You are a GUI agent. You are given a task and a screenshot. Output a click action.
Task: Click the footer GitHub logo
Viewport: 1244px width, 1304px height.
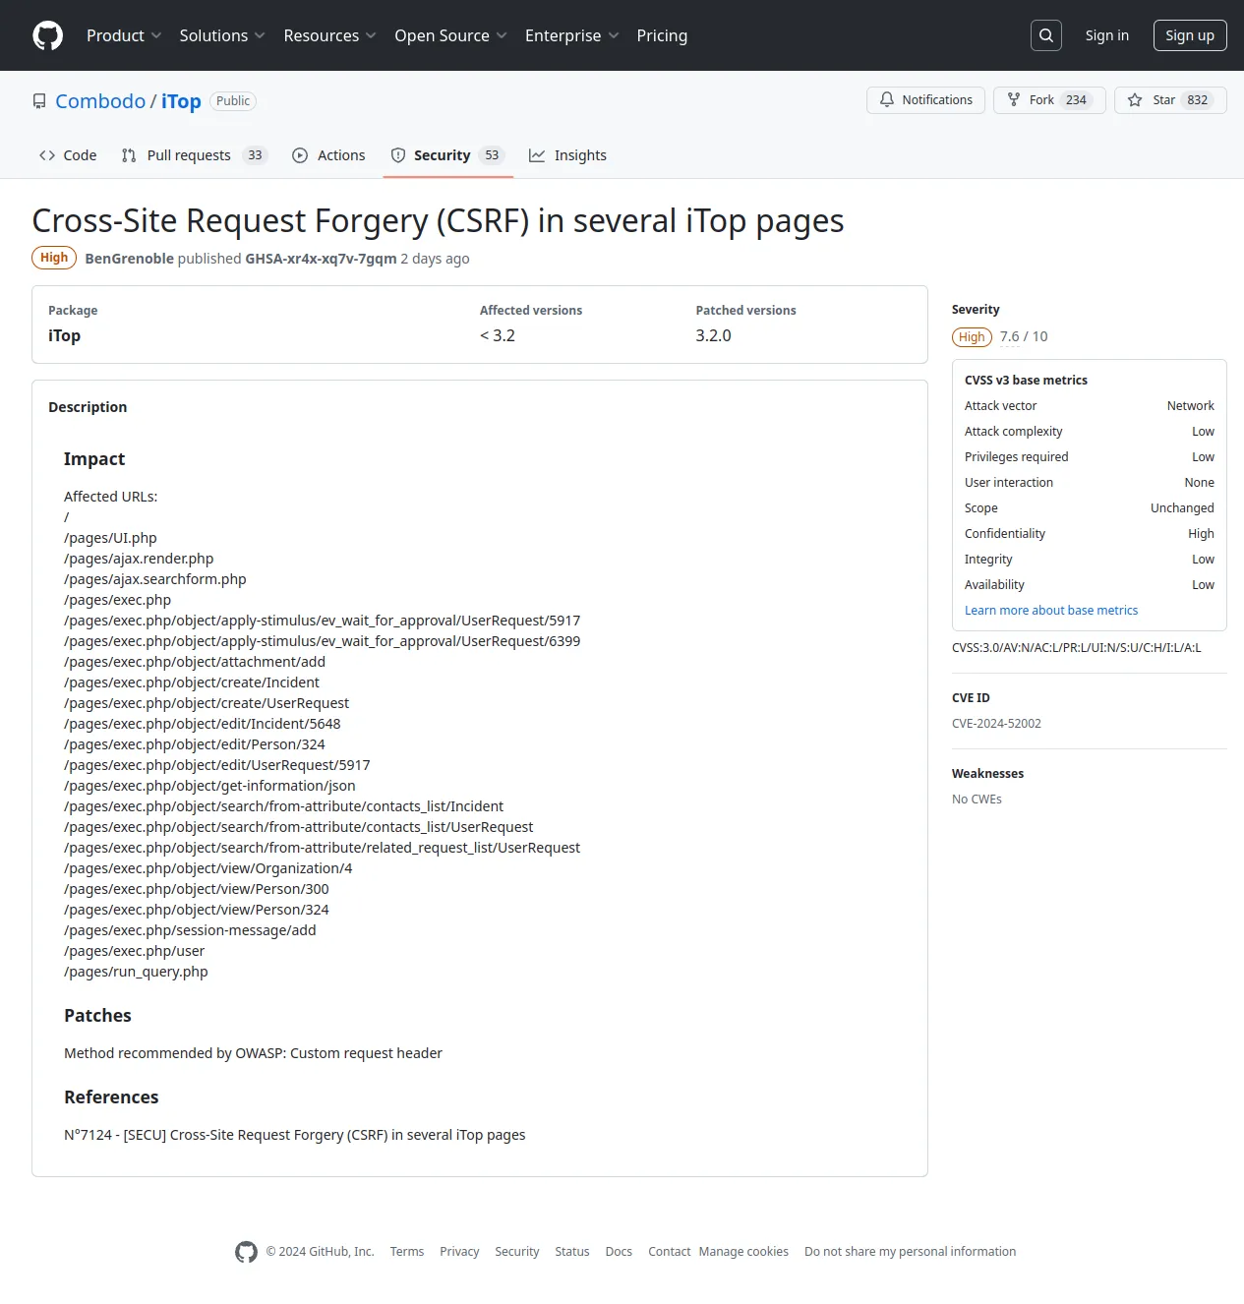point(246,1251)
